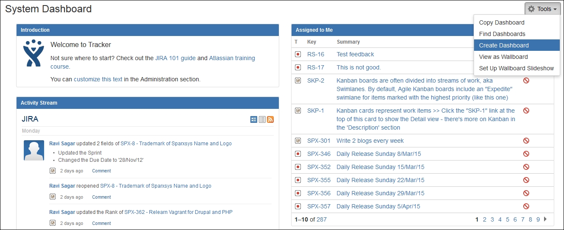Screen dimensions: 564x230
Task: Click the blocker priority icon for SPX-357
Action: 526,206
